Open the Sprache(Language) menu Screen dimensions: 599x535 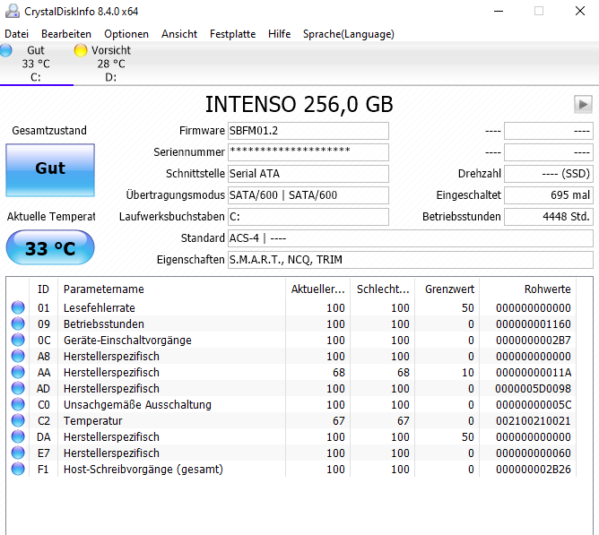click(x=349, y=34)
